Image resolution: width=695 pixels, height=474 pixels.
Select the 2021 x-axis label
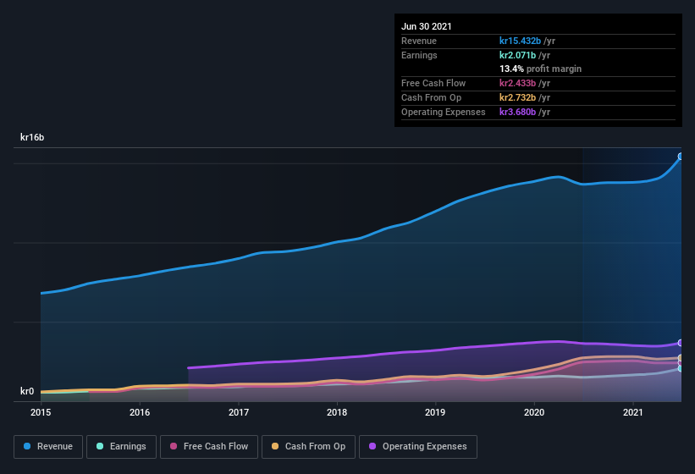click(633, 412)
